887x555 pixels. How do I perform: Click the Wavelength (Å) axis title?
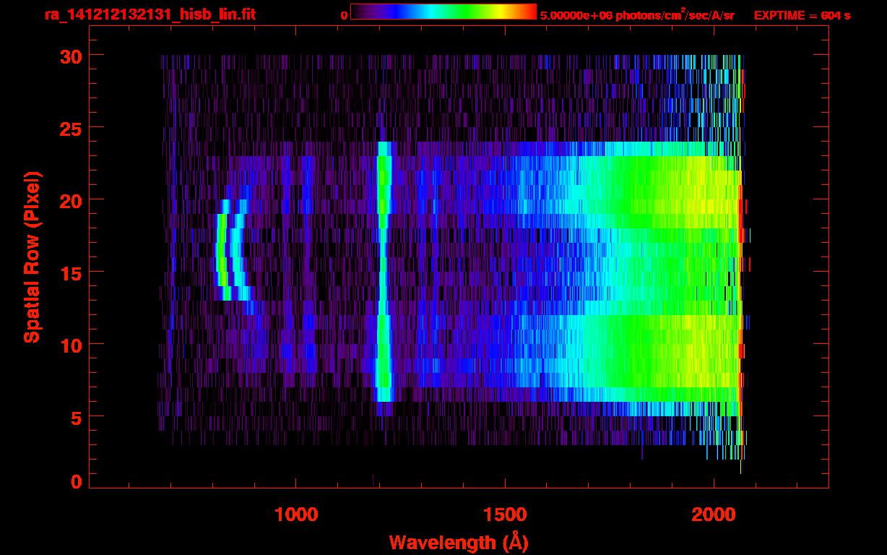pyautogui.click(x=459, y=542)
